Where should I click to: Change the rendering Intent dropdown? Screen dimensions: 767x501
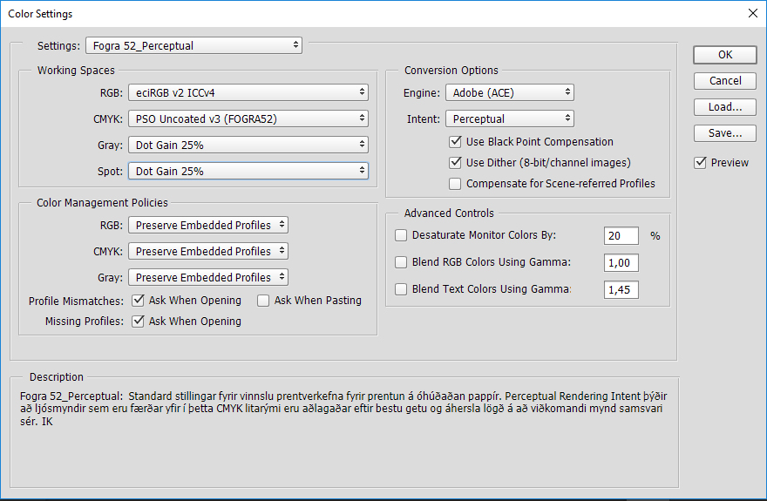[509, 118]
